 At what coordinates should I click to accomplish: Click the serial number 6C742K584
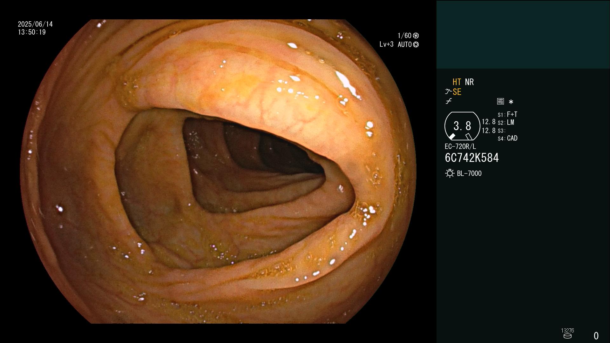pyautogui.click(x=472, y=158)
